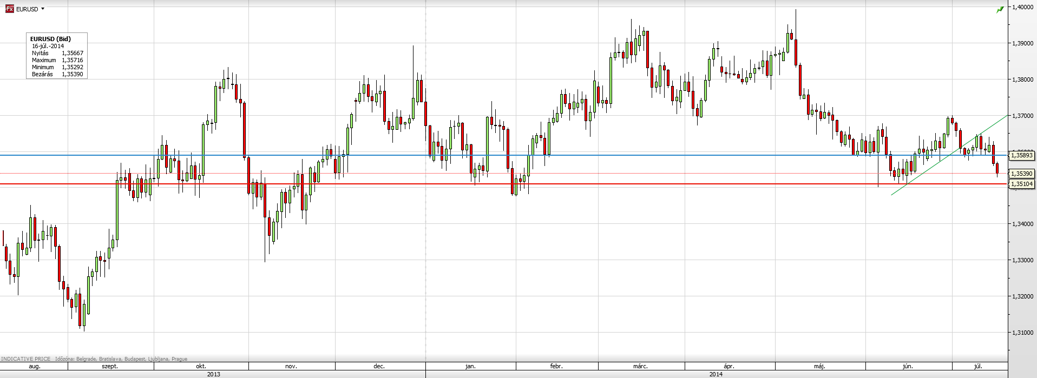Screen dimensions: 1037x378
Task: Click the 2013 year label
Action: pos(214,374)
